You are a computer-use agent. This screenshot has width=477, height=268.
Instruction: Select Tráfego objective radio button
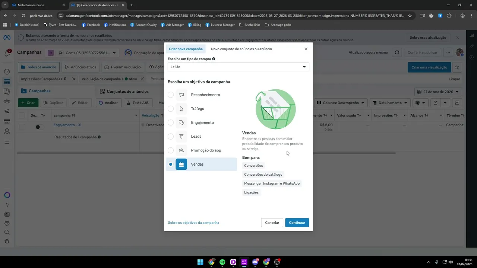click(x=171, y=109)
